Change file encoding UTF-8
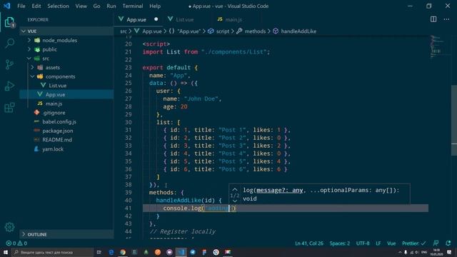457x257 pixels. click(x=363, y=243)
